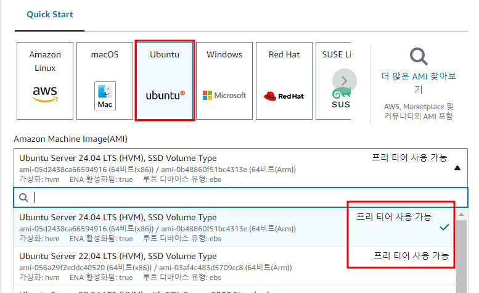This screenshot has height=293, width=479.
Task: Click the dropdown list scroll up arrow
Action: 461,215
